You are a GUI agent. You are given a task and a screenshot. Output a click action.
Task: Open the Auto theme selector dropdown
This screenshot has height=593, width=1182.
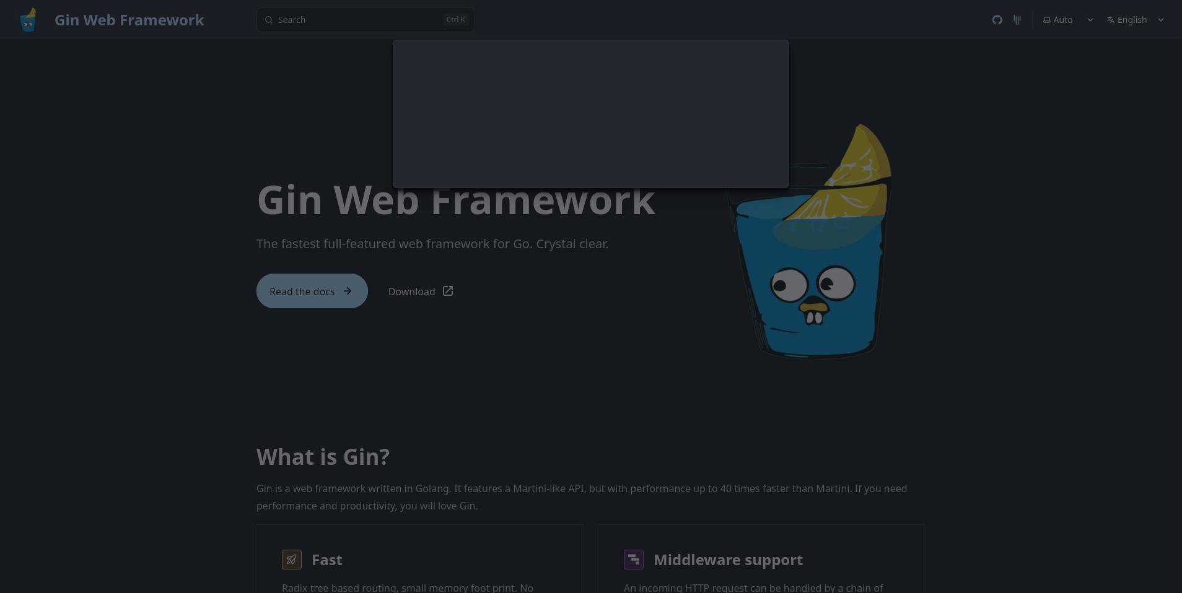tap(1068, 20)
